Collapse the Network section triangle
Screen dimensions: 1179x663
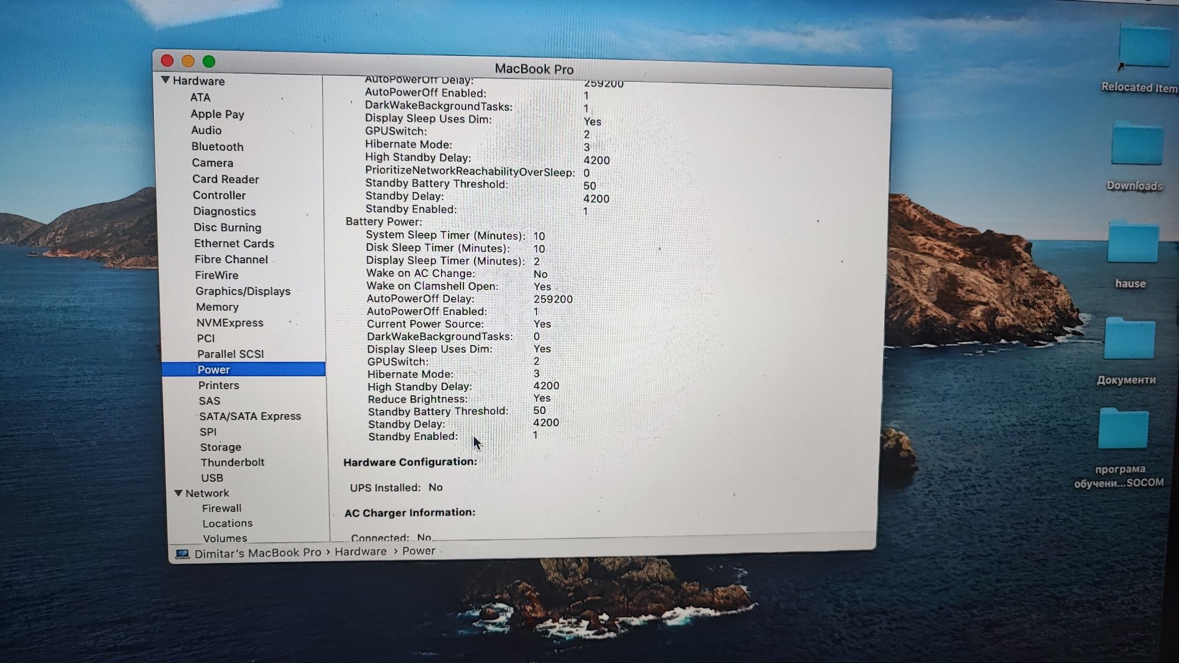pos(178,493)
